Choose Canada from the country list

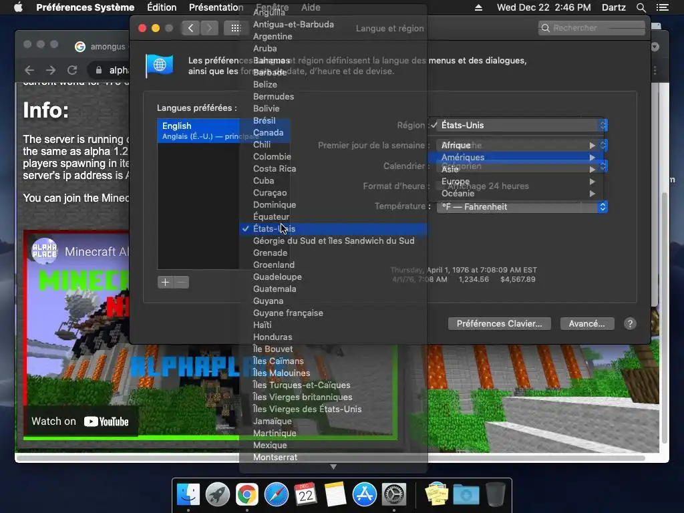(333, 133)
